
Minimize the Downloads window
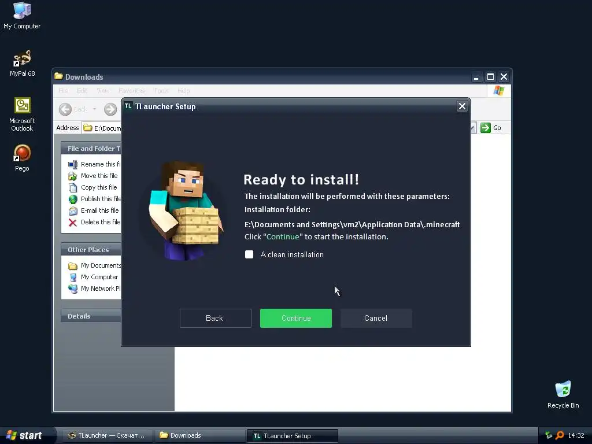click(x=476, y=77)
